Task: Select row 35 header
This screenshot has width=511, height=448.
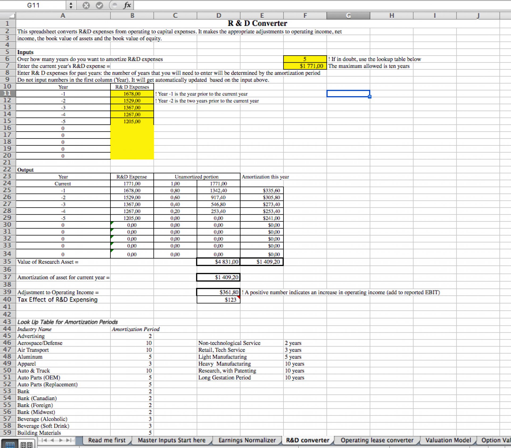Action: (x=8, y=262)
